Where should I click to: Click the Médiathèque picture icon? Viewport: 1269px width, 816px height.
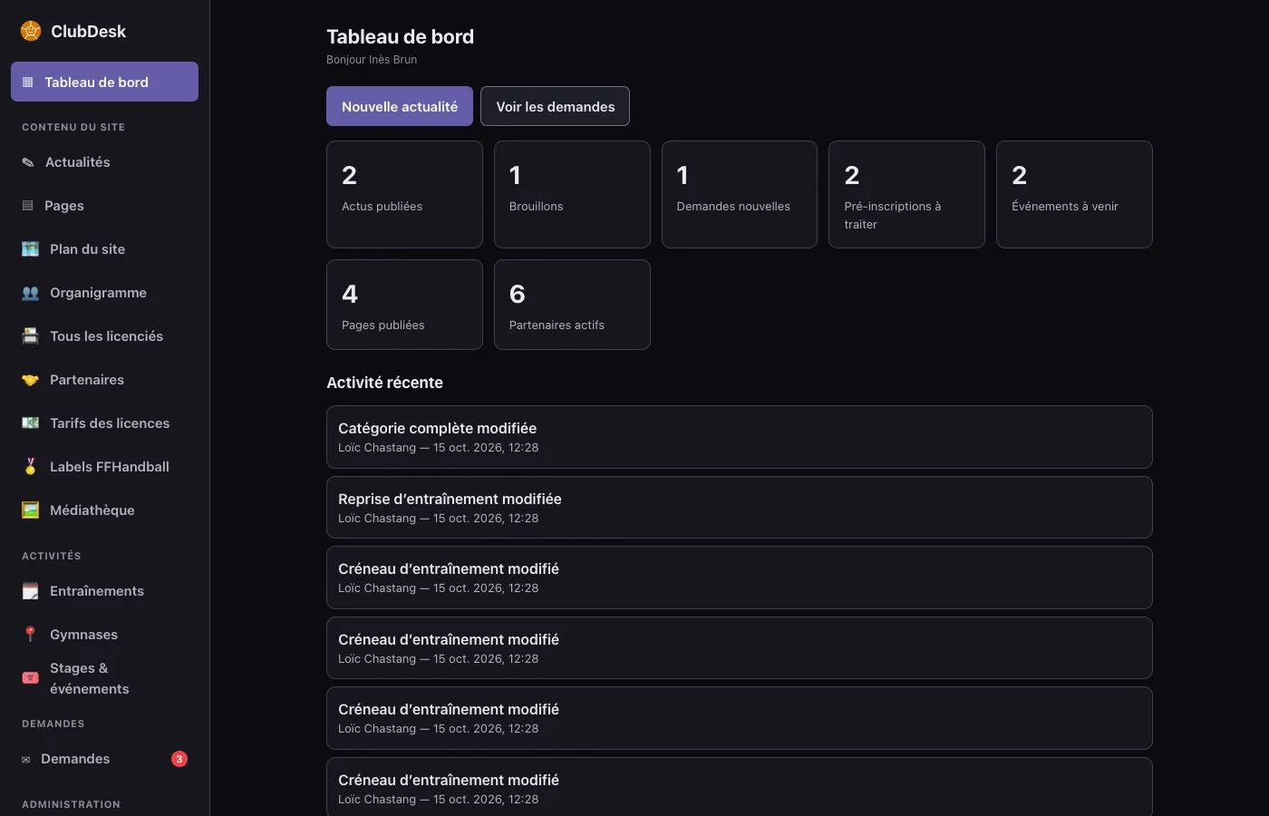click(30, 510)
